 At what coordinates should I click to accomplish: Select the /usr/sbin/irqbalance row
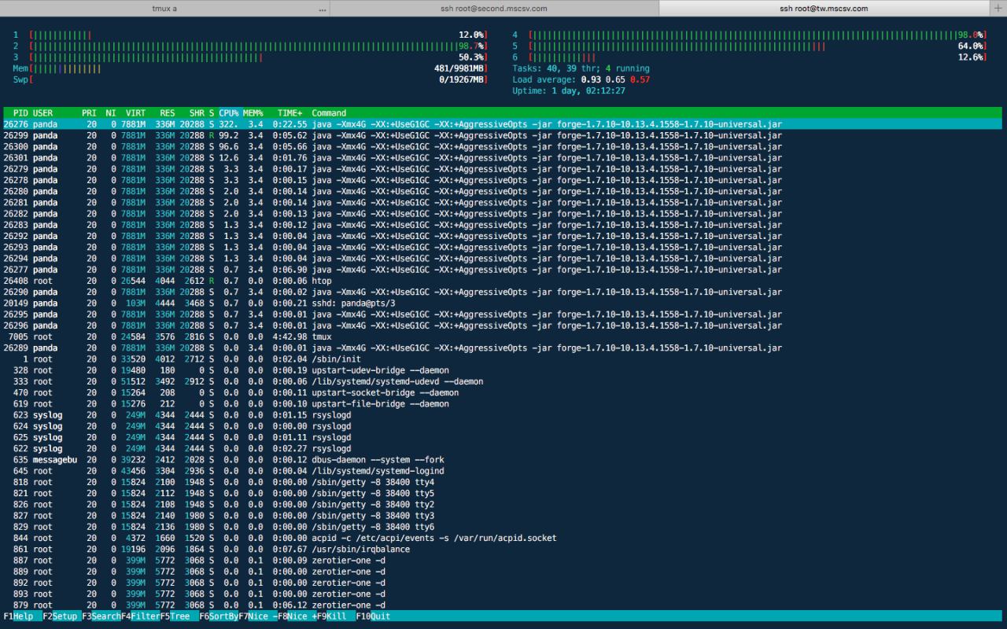tap(503, 549)
